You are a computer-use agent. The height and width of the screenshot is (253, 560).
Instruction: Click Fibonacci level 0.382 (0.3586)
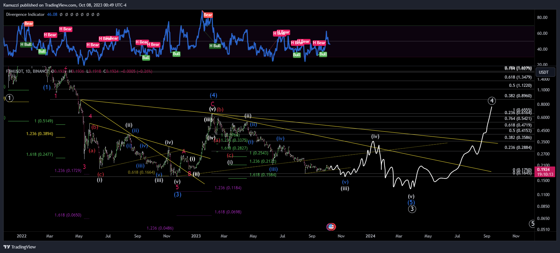[x=518, y=138]
